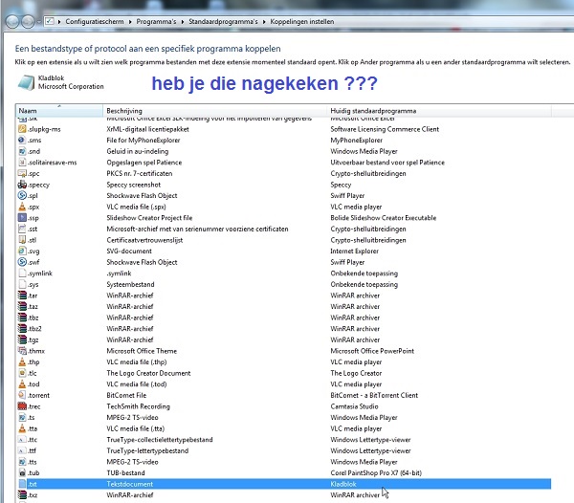Screen dimensions: 574x503
Task: Click the .tbz extension name
Action: coord(33,317)
